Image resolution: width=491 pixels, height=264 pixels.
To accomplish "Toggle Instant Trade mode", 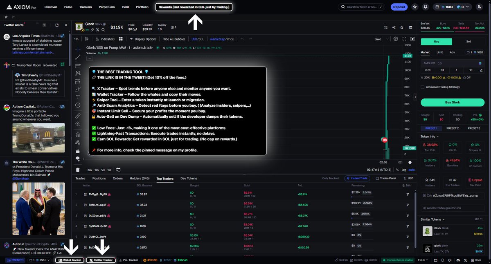I will (x=358, y=178).
